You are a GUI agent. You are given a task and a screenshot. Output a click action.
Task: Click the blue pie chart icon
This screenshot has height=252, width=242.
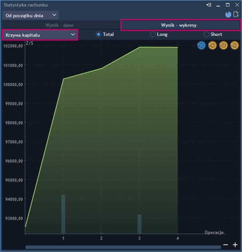pos(228,15)
